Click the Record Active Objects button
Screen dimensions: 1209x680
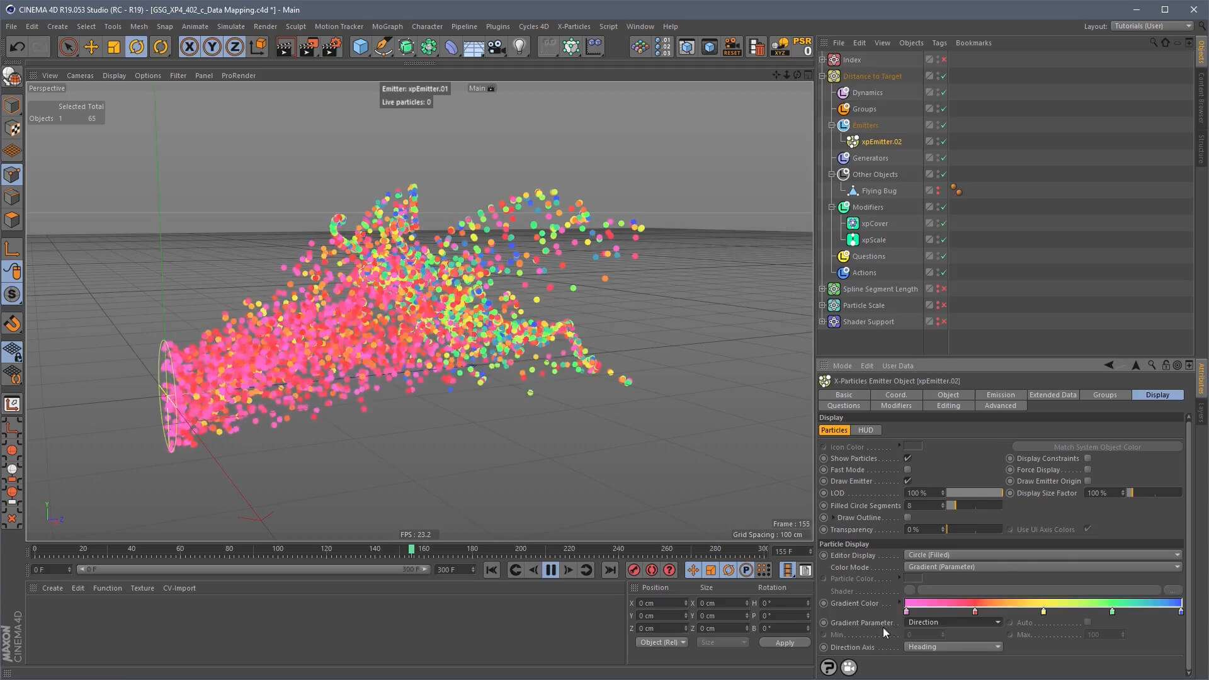coord(634,570)
